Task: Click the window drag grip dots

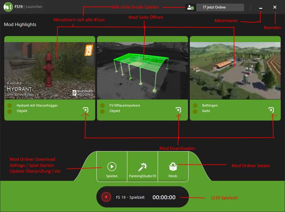Action: point(251,7)
